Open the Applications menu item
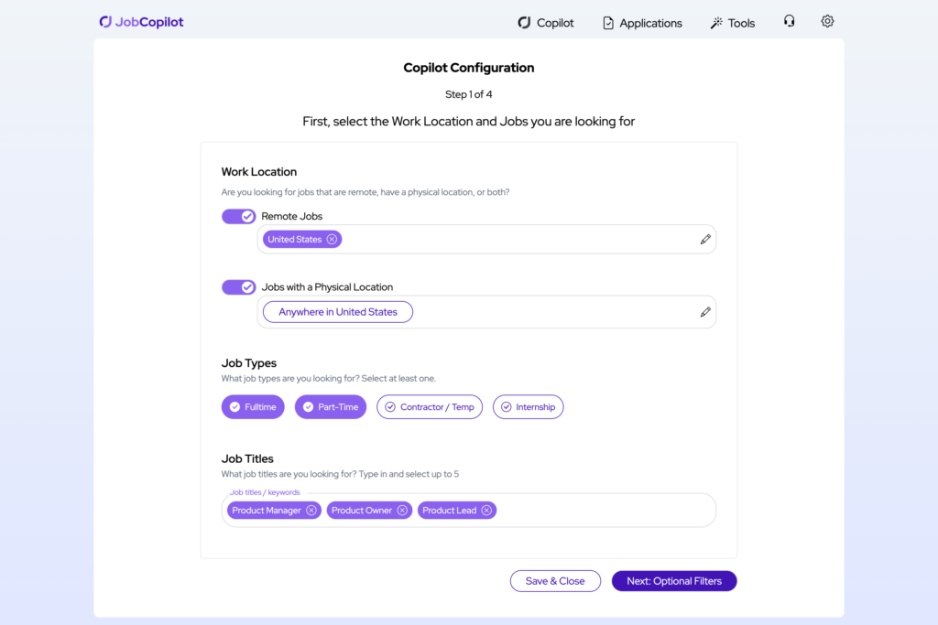 pos(642,22)
